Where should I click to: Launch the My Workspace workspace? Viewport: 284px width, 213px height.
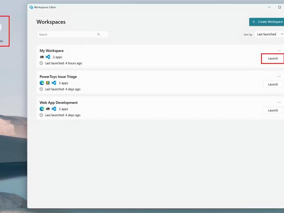point(273,58)
